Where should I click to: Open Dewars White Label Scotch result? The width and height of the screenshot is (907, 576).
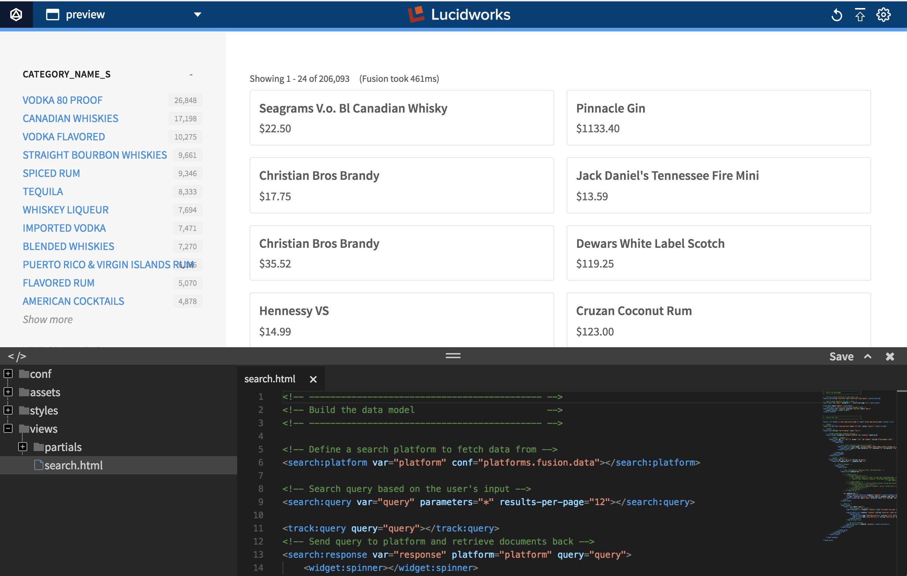(718, 253)
